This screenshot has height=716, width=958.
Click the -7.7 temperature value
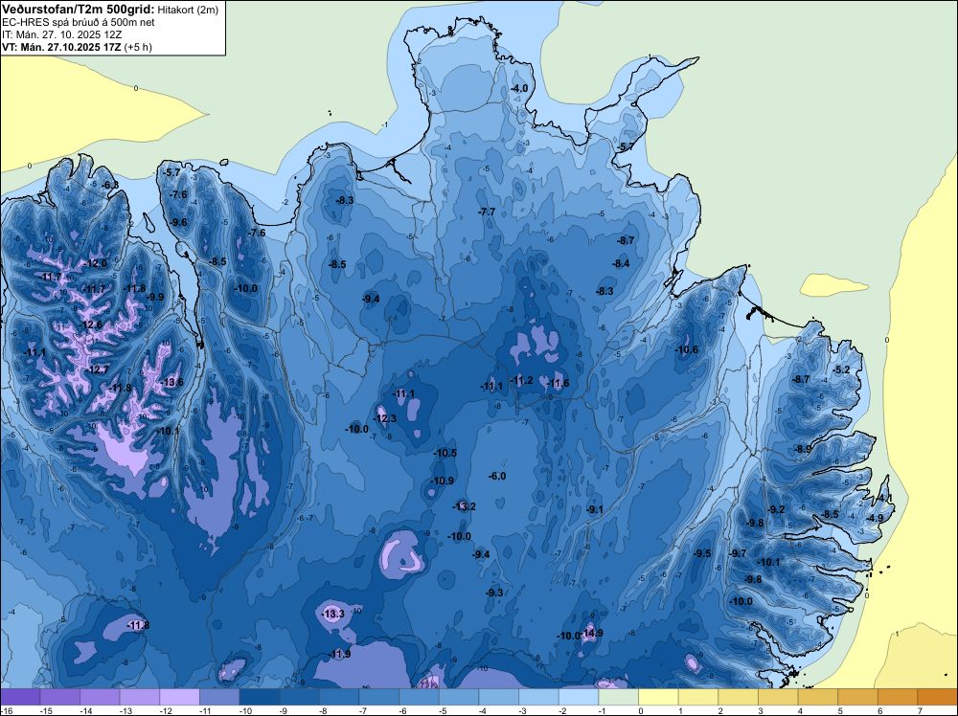(487, 212)
